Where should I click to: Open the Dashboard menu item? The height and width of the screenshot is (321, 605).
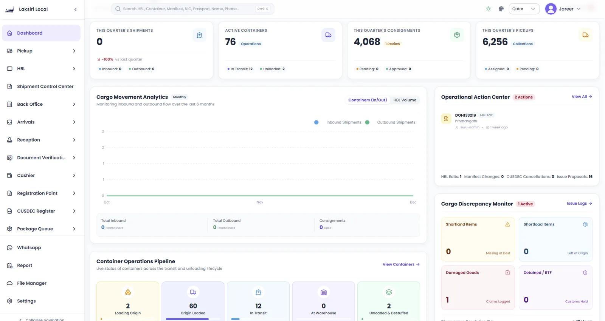[x=41, y=33]
